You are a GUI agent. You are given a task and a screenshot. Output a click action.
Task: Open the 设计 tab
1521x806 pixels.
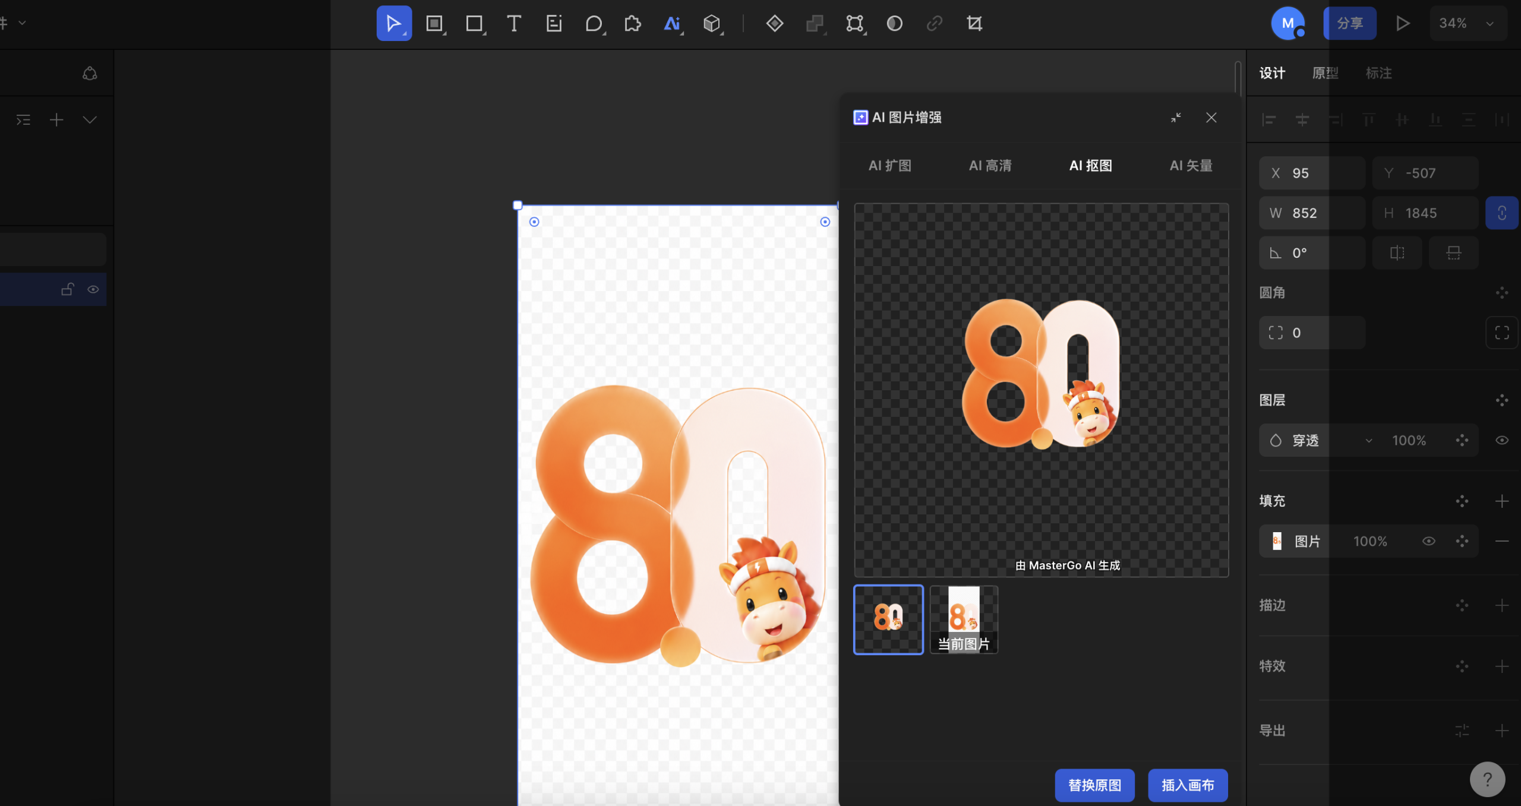(1272, 73)
